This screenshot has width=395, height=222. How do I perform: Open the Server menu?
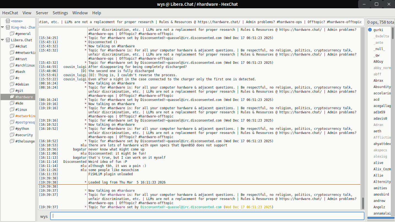(x=42, y=13)
